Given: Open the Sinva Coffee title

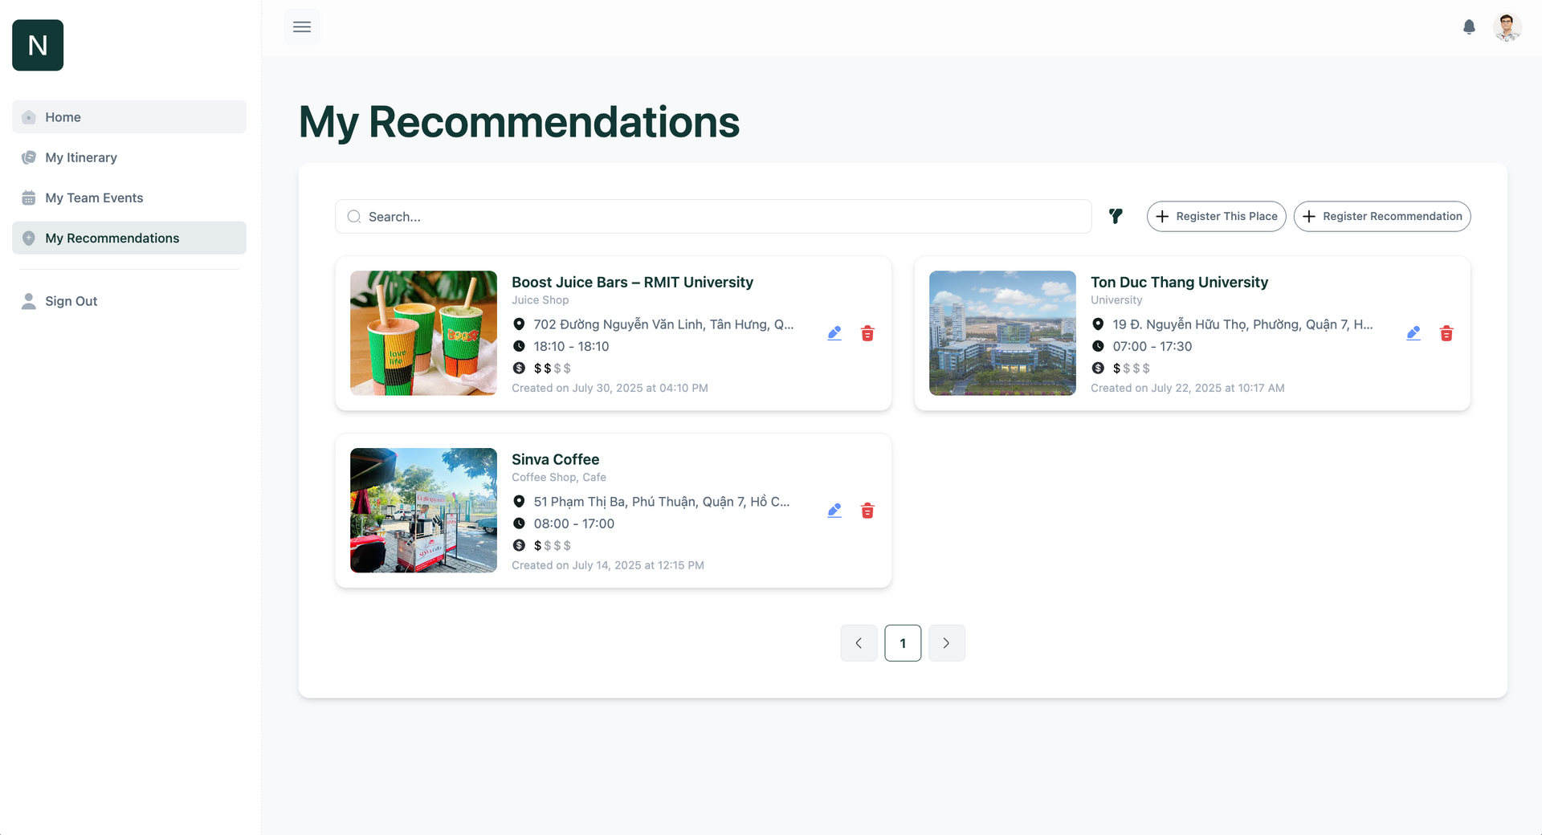Looking at the screenshot, I should [x=555, y=459].
